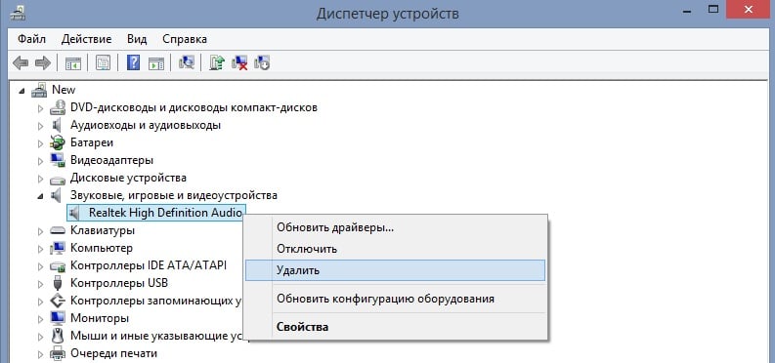Open the Файл menu
The image size is (775, 363).
[31, 39]
